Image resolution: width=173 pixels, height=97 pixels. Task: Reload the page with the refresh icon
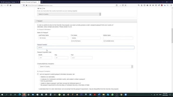[x=8, y=5]
